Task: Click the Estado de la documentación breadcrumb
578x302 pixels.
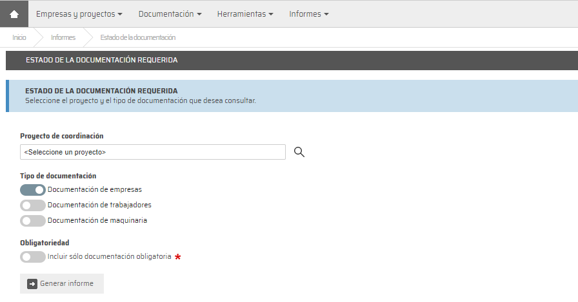Action: [x=137, y=37]
